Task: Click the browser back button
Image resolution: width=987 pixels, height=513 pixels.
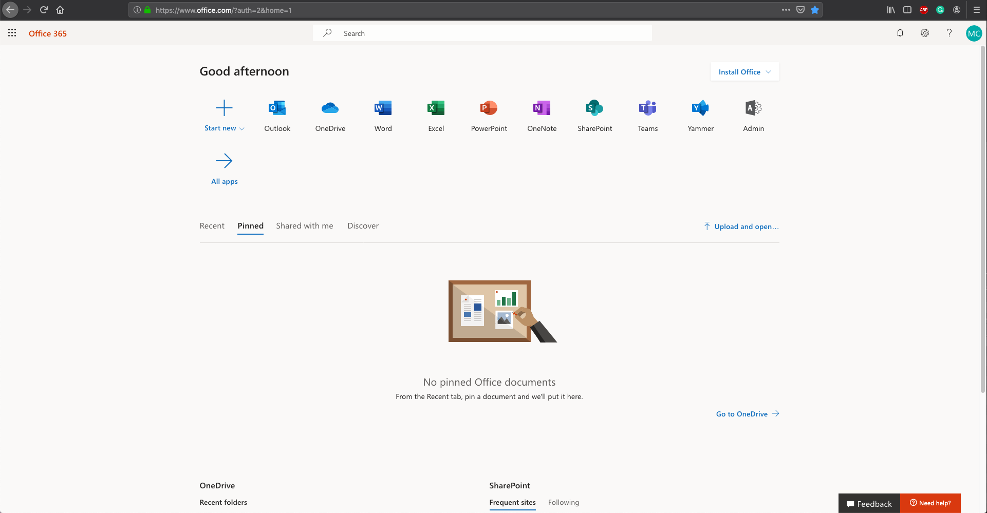Action: click(10, 10)
